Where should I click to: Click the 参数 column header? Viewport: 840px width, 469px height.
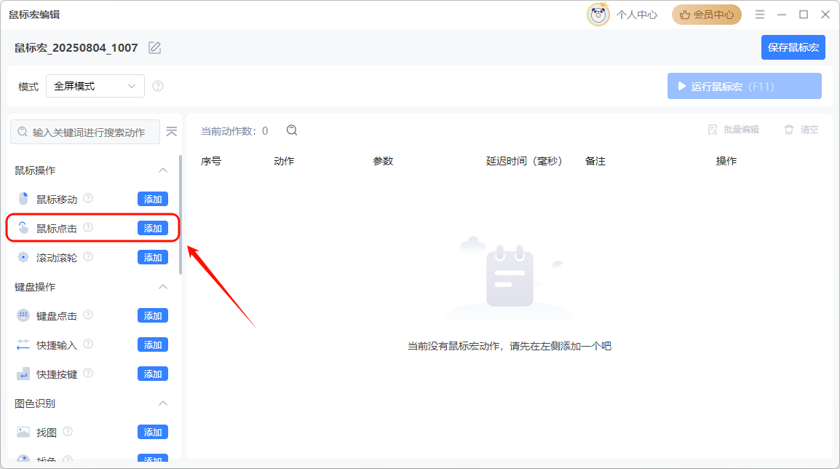point(383,161)
